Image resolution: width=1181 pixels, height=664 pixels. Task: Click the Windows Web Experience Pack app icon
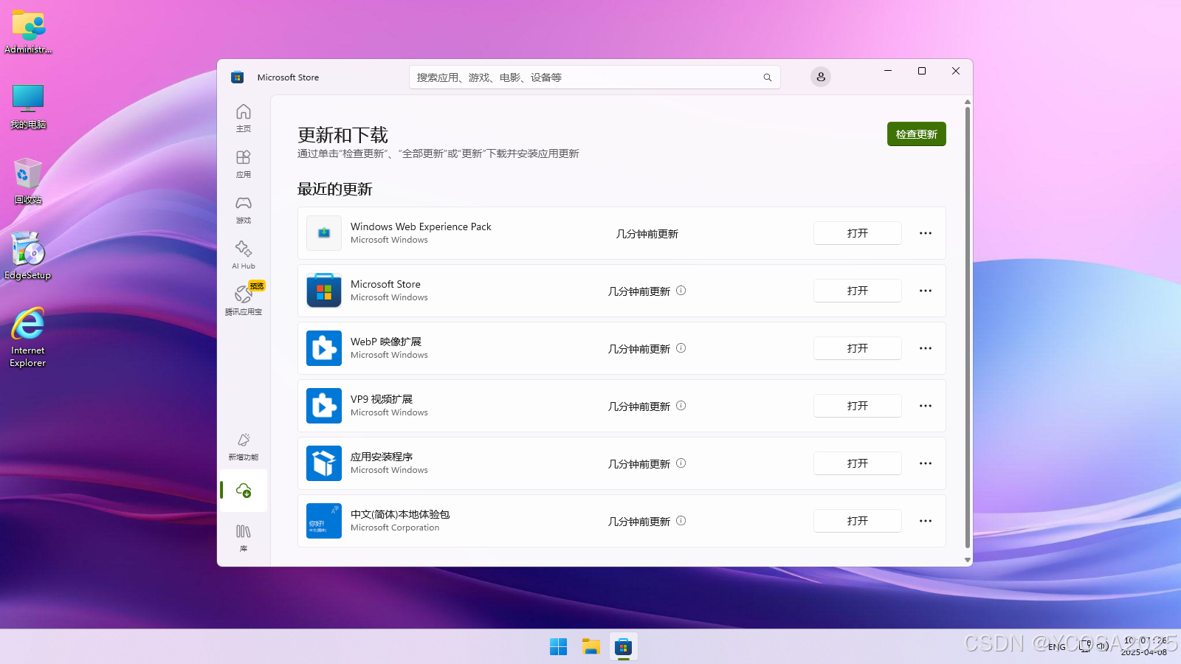tap(324, 233)
